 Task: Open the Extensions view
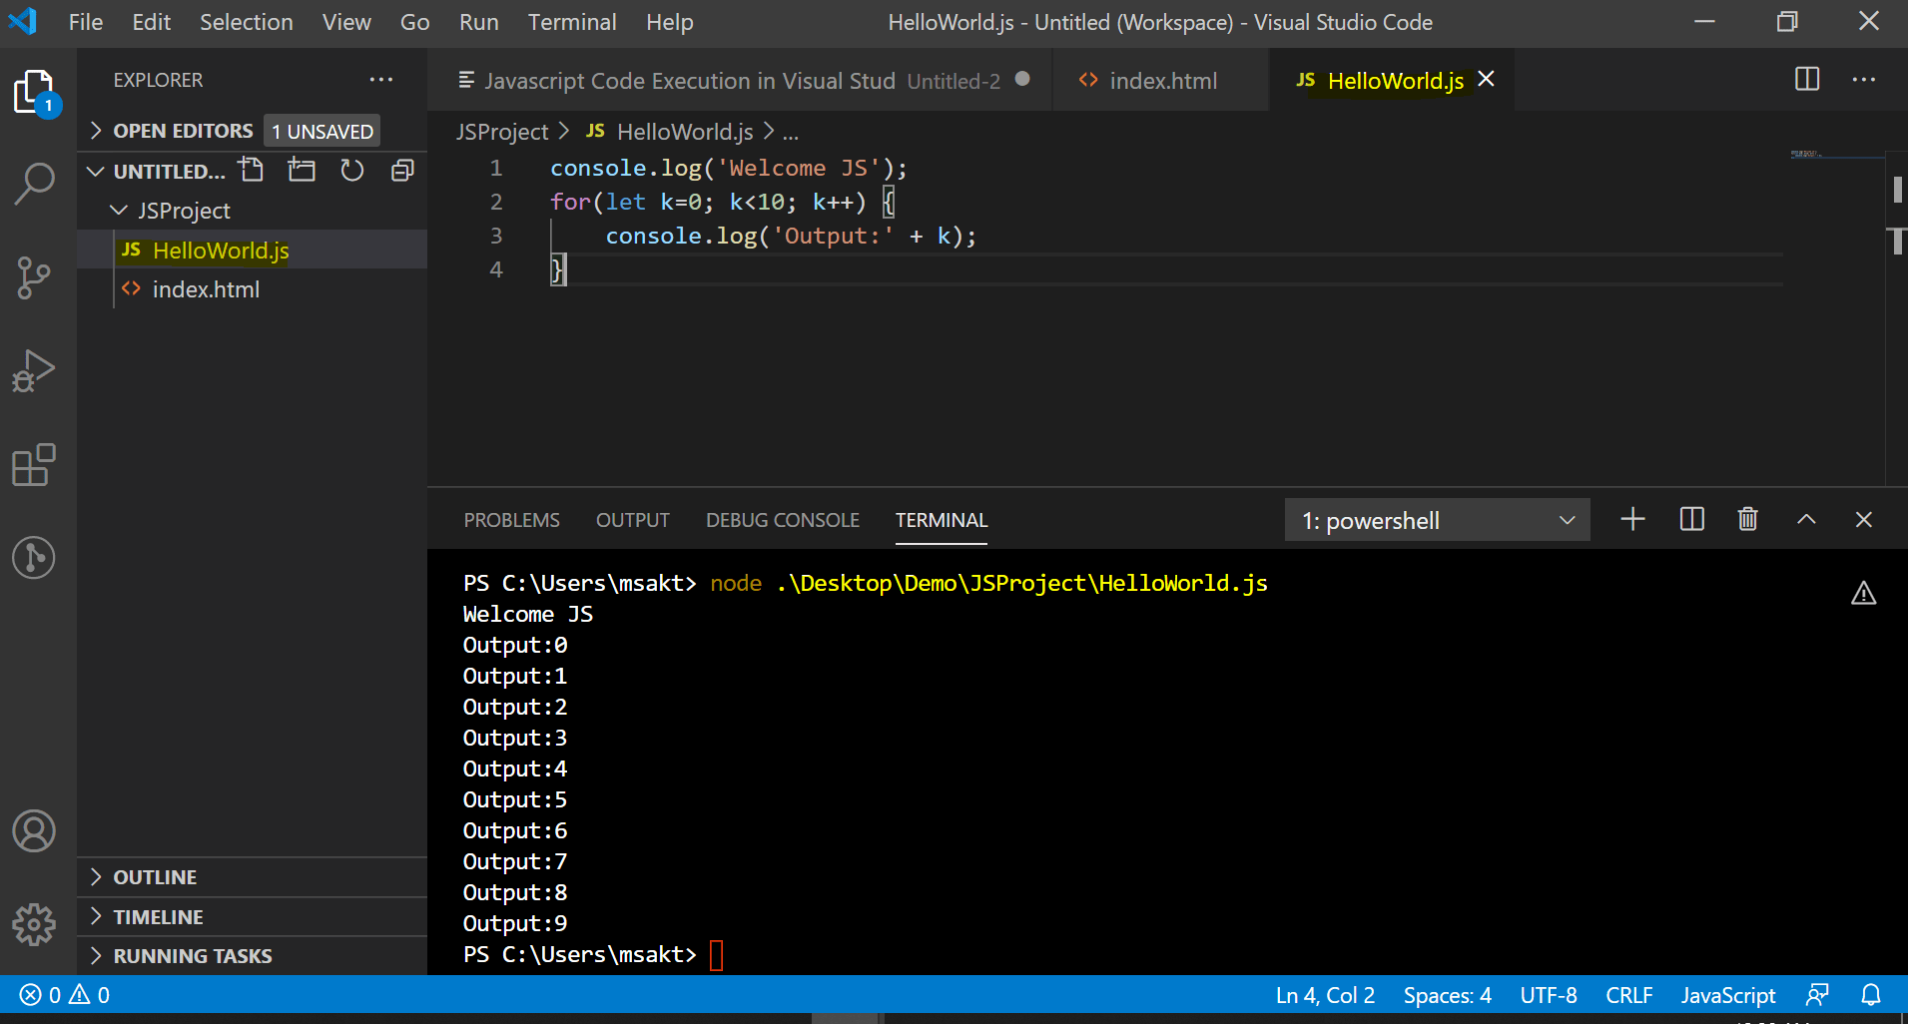click(35, 464)
